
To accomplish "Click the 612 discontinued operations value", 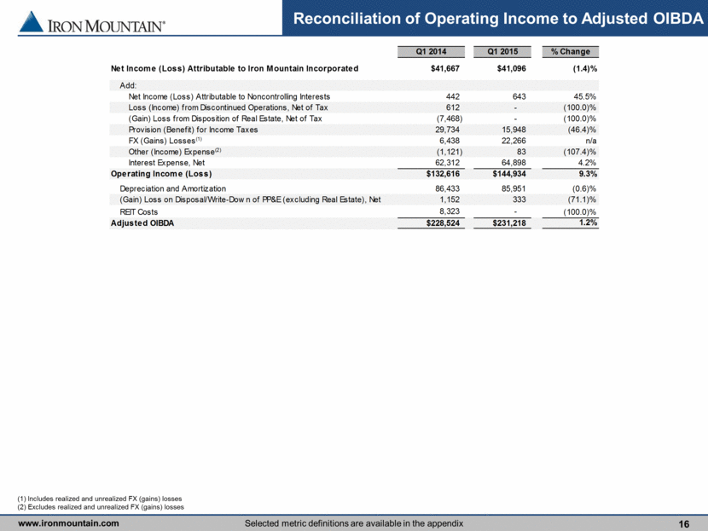I will coord(452,107).
